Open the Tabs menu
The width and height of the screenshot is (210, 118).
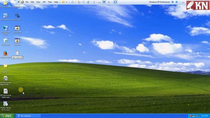(x=50, y=2)
